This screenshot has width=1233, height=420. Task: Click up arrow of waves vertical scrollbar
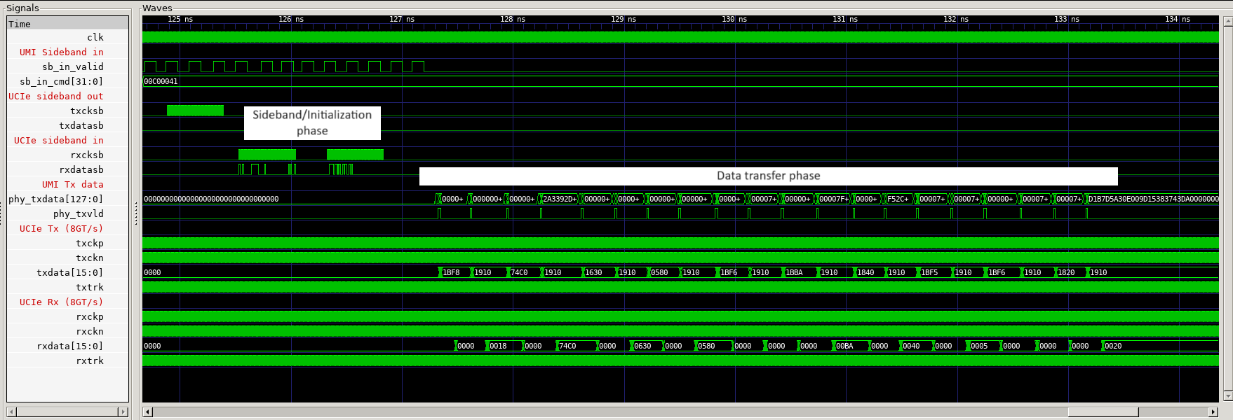point(1227,22)
